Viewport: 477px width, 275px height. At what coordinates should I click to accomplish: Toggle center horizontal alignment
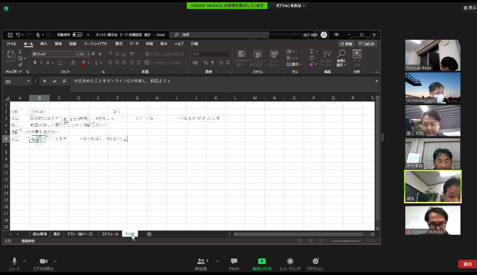click(117, 62)
